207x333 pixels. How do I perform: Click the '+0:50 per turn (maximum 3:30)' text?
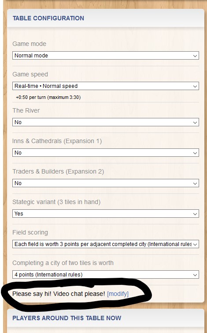point(48,98)
